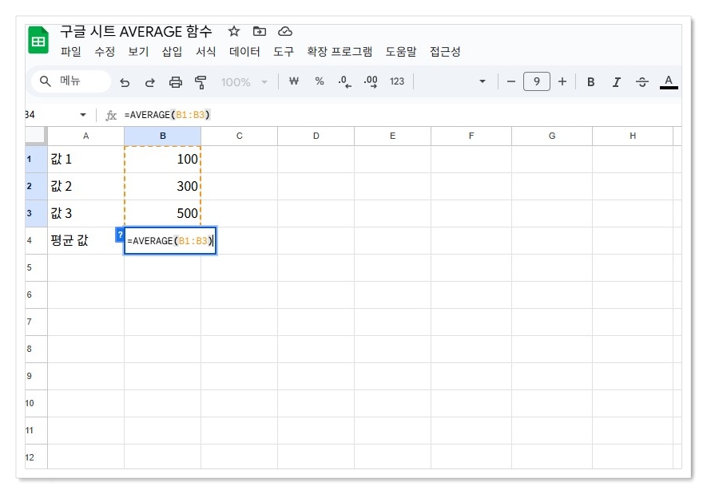Viewport: 707px width, 494px height.
Task: Click the redo arrow icon
Action: [x=150, y=82]
